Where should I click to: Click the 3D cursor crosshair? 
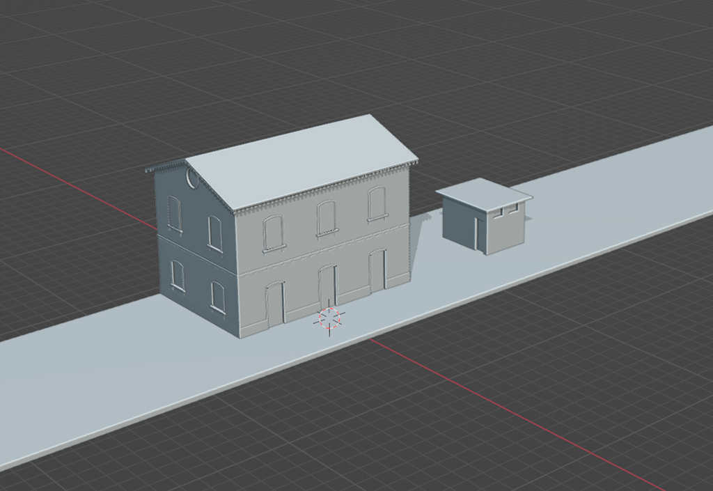329,318
